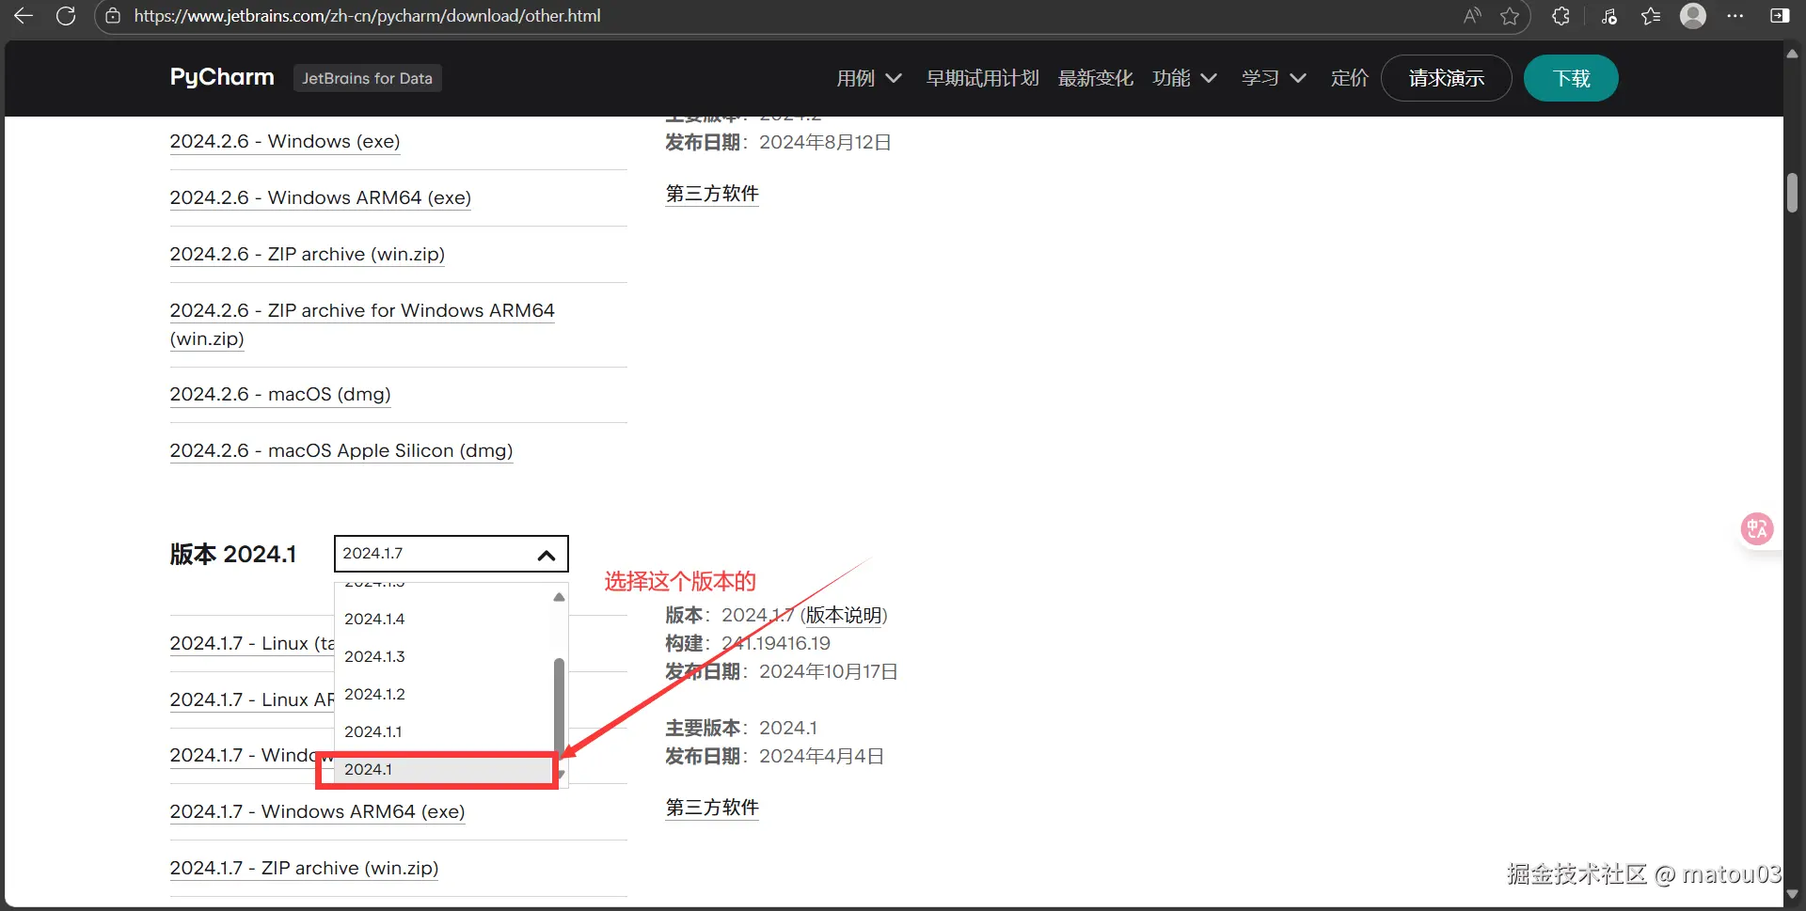Download 2024.1.7 - Linux ARM64
This screenshot has height=911, width=1806.
[252, 699]
